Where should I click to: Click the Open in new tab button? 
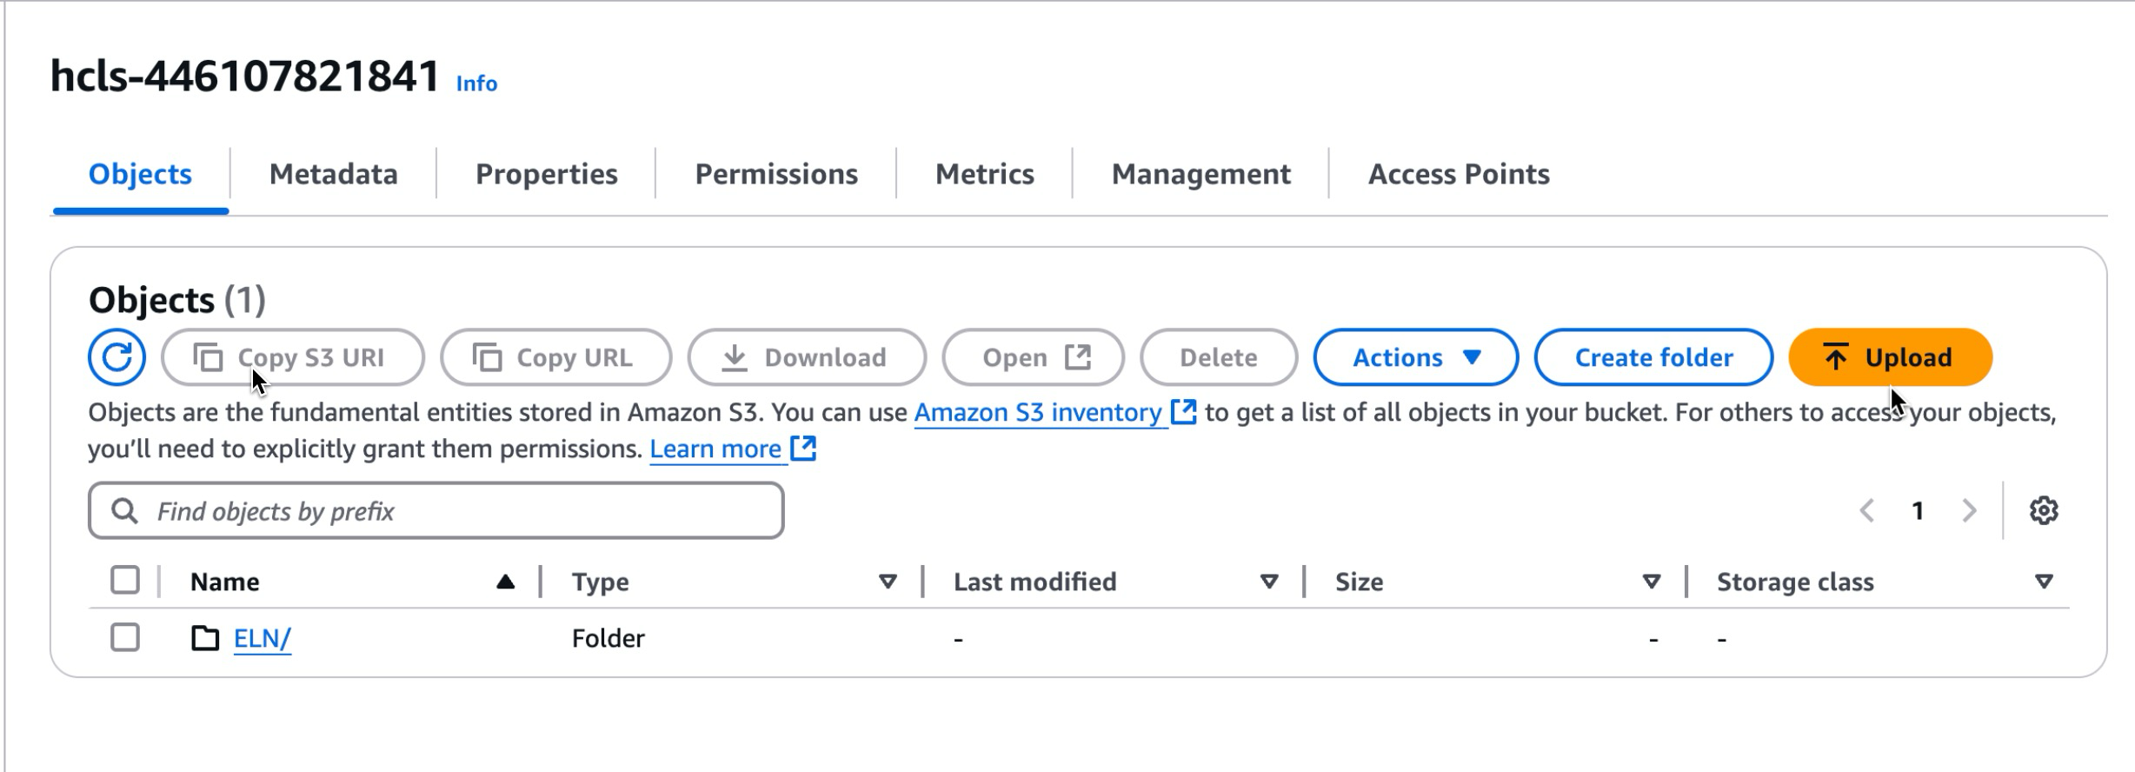pyautogui.click(x=1033, y=357)
